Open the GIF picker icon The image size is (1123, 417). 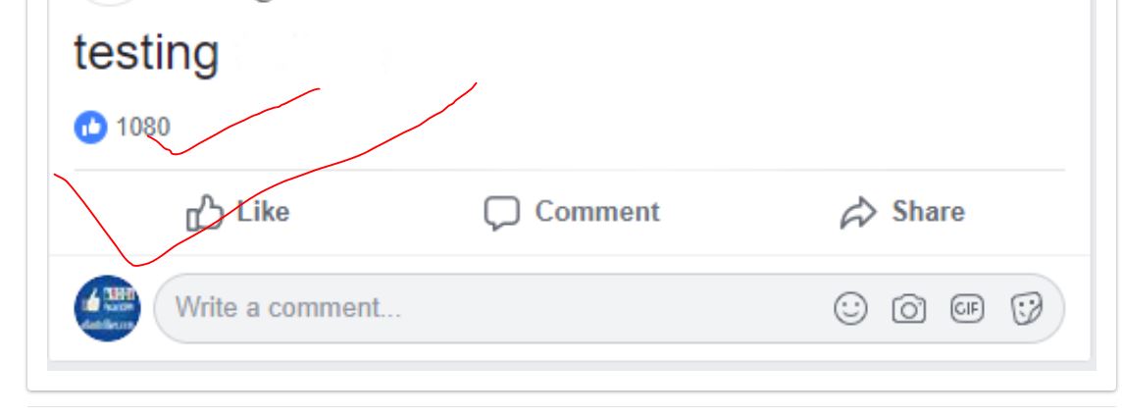[x=967, y=309]
